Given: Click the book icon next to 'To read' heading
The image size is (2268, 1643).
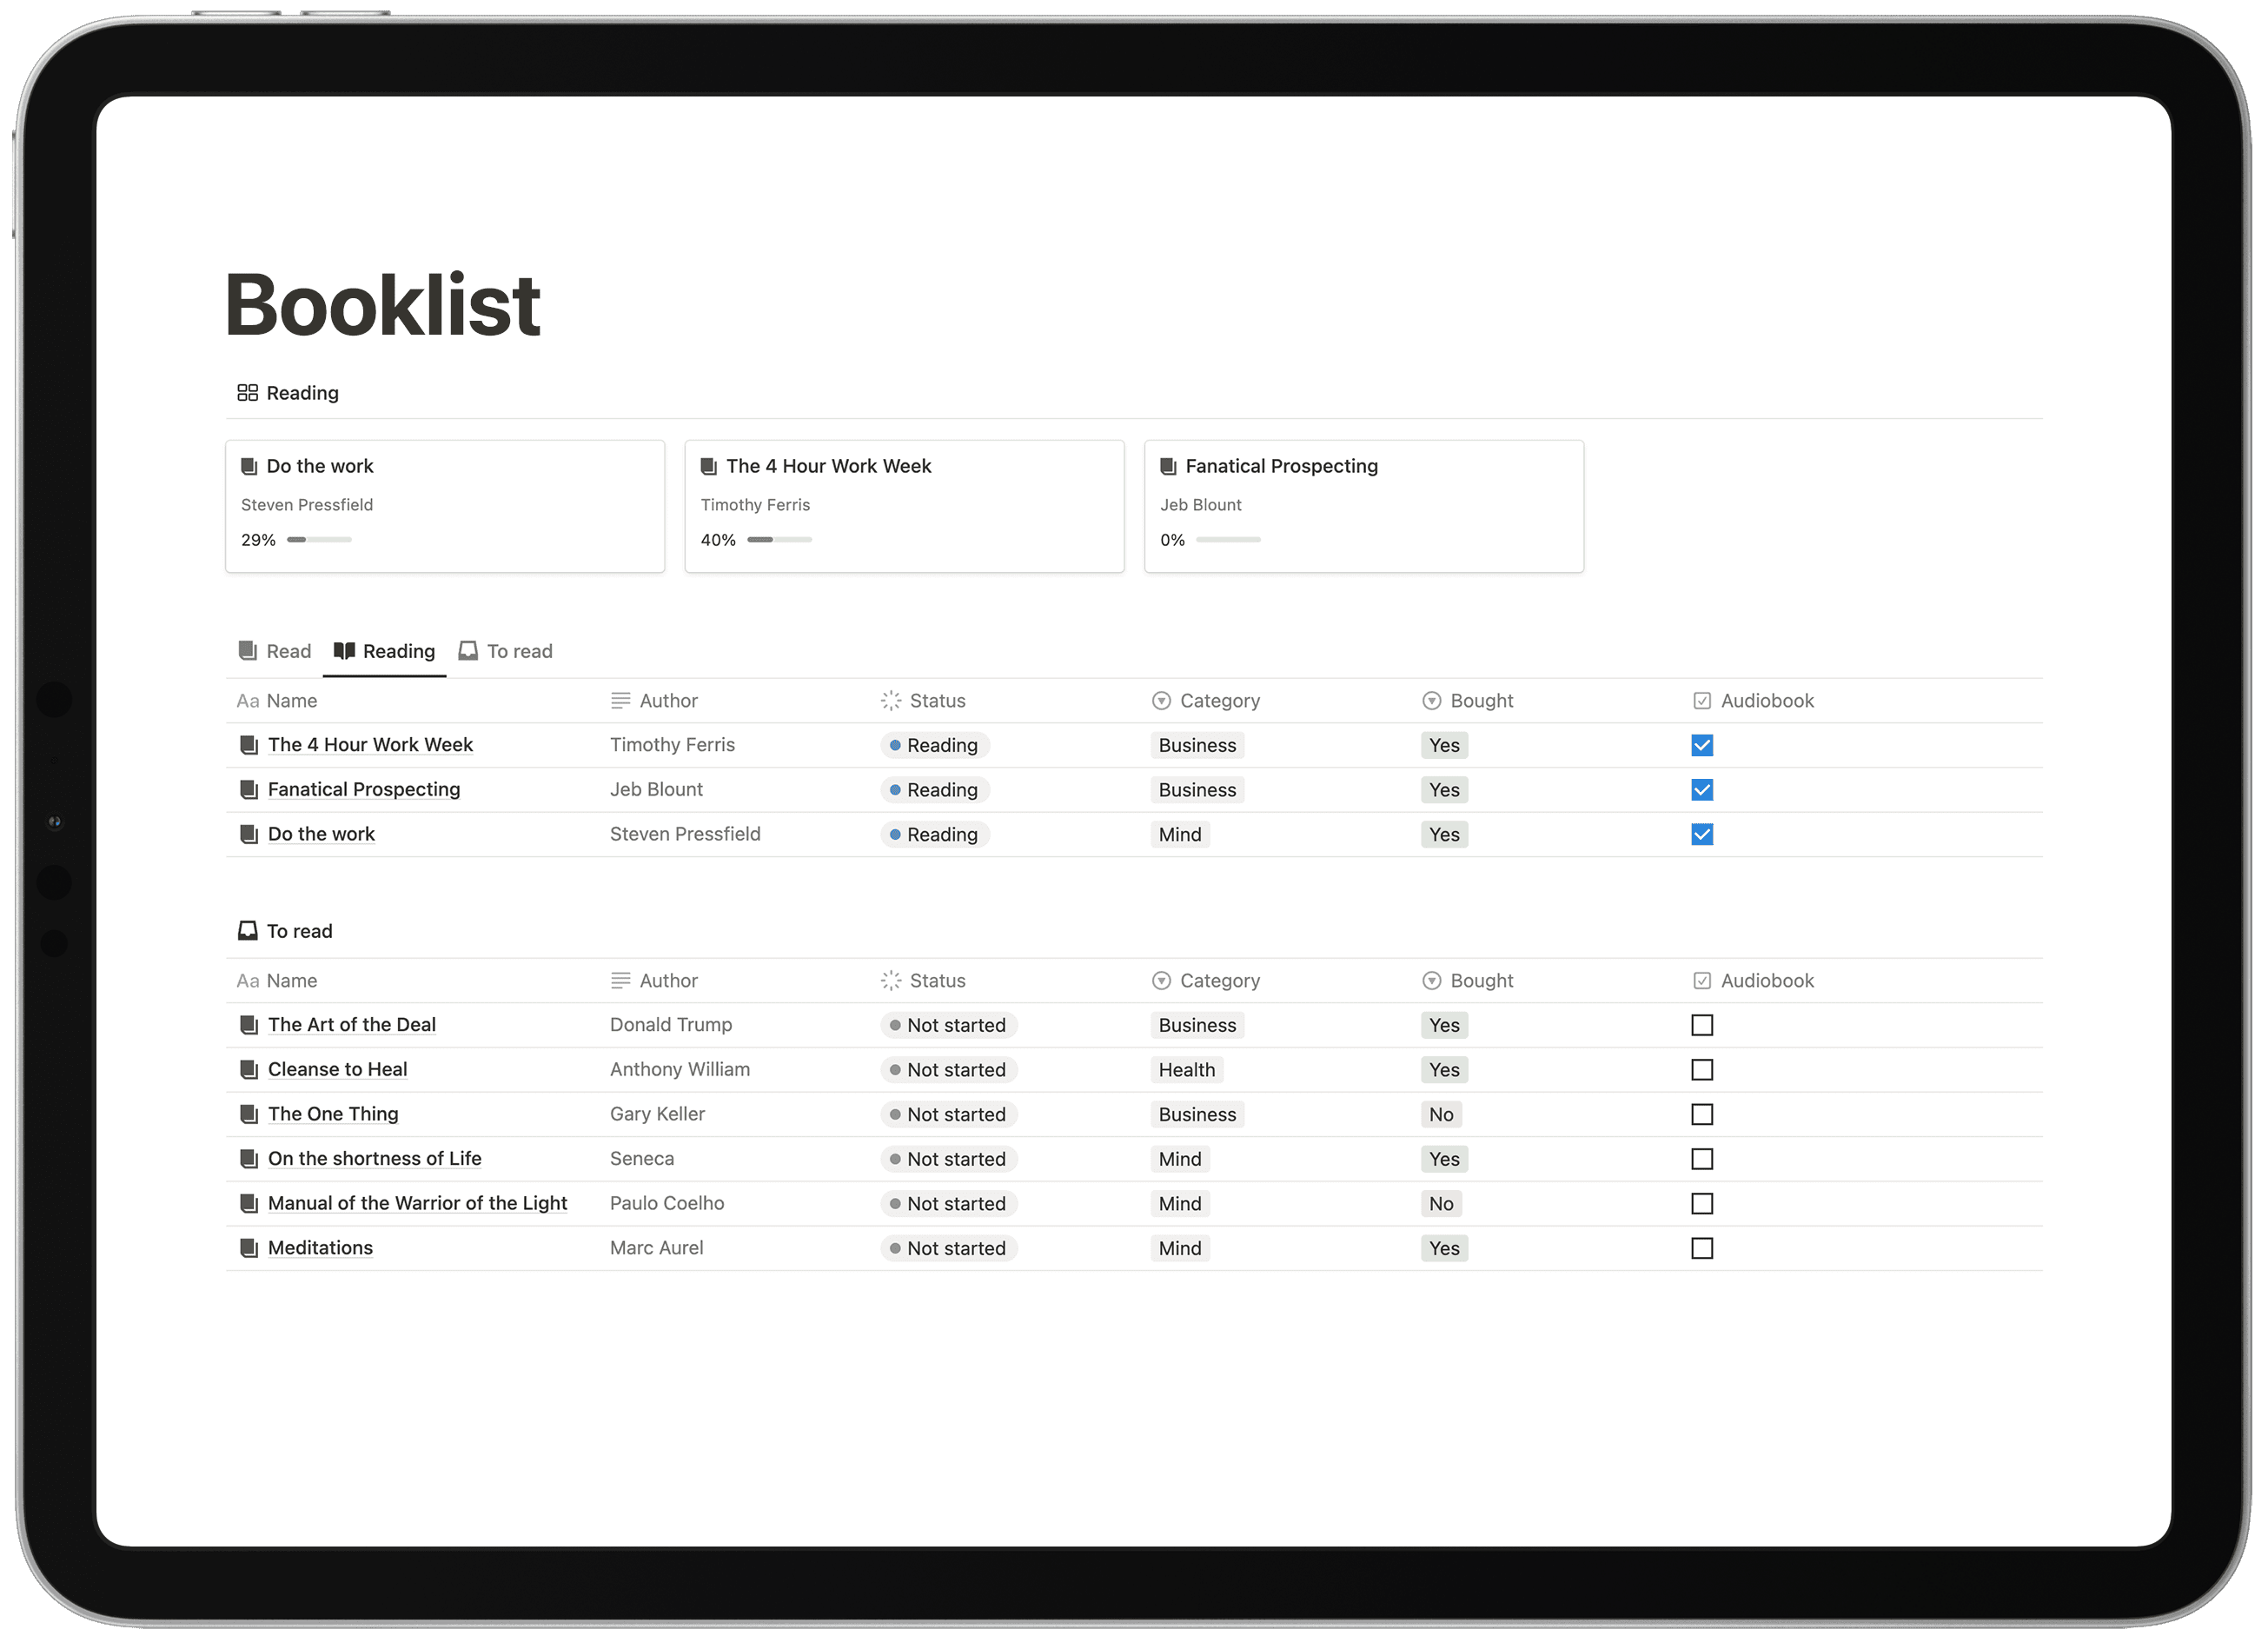Looking at the screenshot, I should [249, 930].
